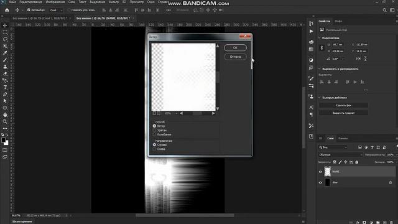The height and width of the screenshot is (224, 398).
Task: Click the Select Subject quick action button
Action: tap(343, 113)
